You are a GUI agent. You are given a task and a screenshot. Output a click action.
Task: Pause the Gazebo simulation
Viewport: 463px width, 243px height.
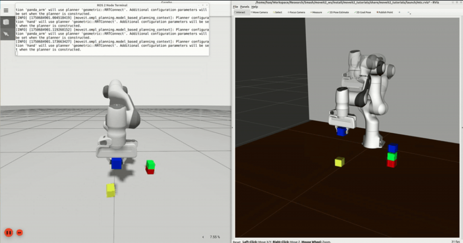8,232
